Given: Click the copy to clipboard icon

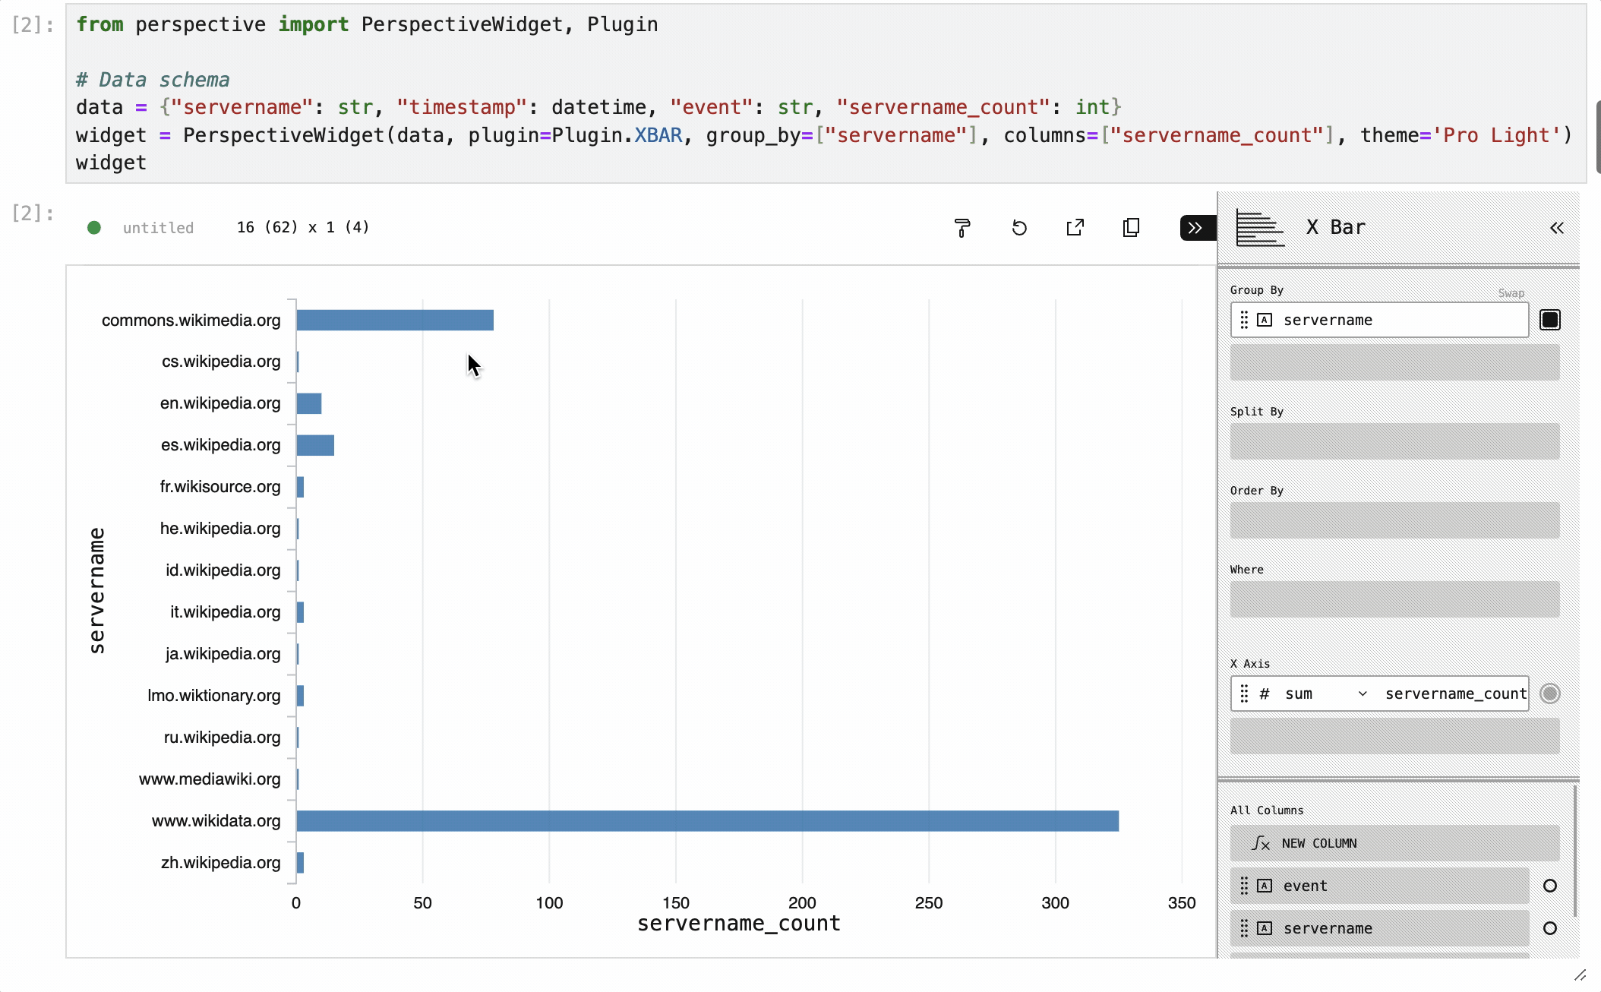Looking at the screenshot, I should pos(1131,228).
